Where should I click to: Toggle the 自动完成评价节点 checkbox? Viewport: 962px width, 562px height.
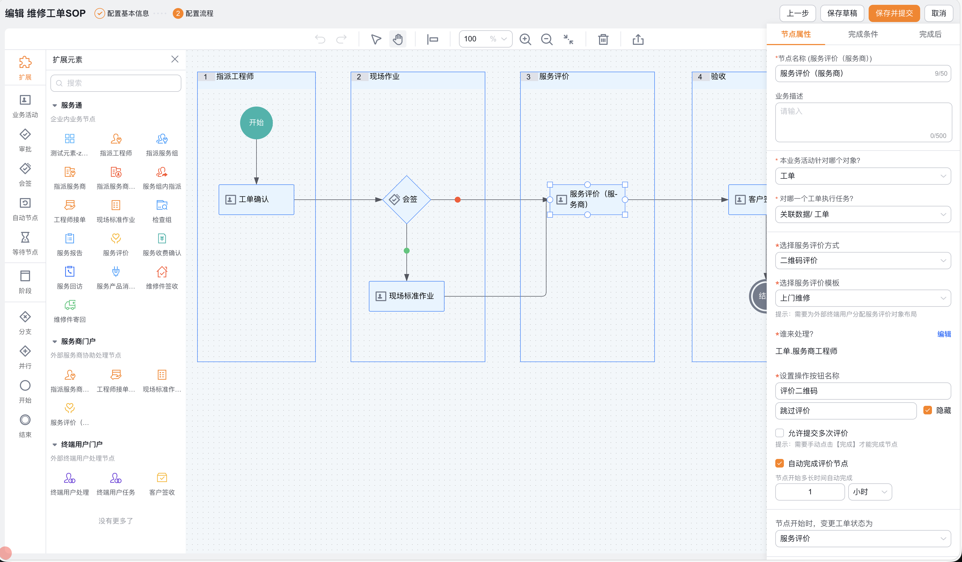pos(780,464)
